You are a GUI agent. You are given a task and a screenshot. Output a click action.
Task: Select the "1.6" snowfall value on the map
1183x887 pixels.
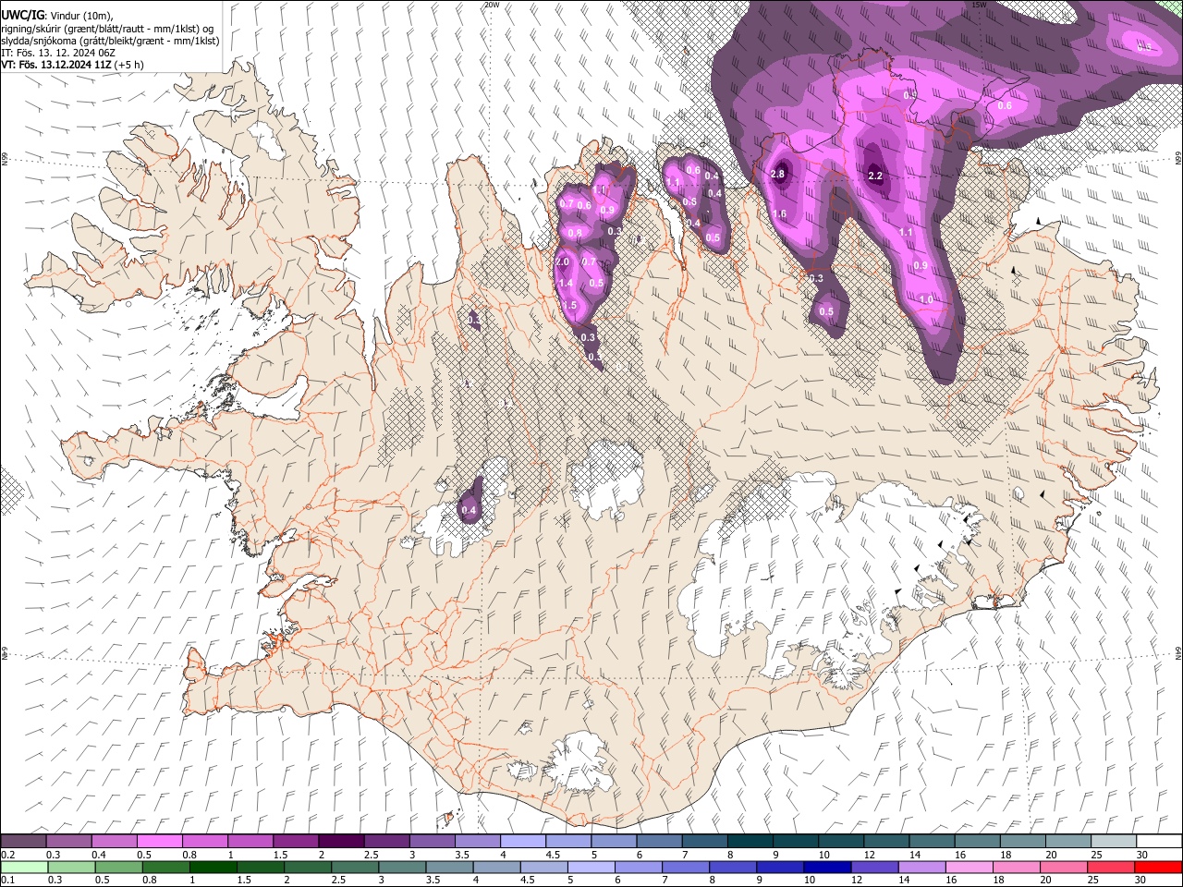coord(779,214)
